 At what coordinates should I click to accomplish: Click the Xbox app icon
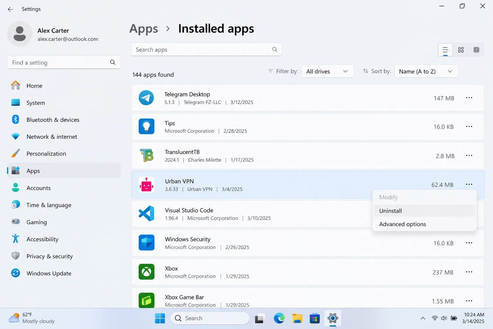coord(146,272)
